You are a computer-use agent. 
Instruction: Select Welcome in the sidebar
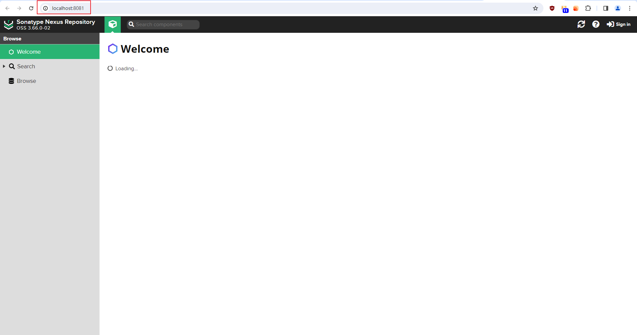coord(50,52)
